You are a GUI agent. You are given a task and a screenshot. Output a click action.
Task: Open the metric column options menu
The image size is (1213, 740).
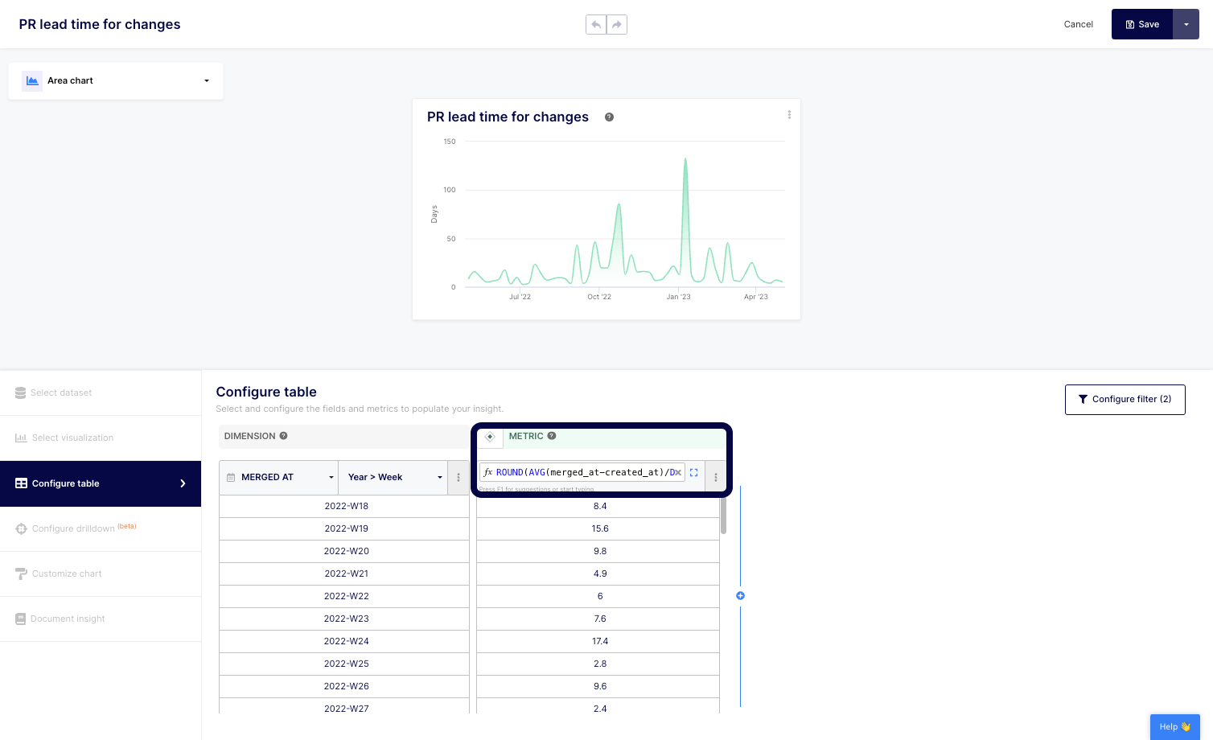715,477
